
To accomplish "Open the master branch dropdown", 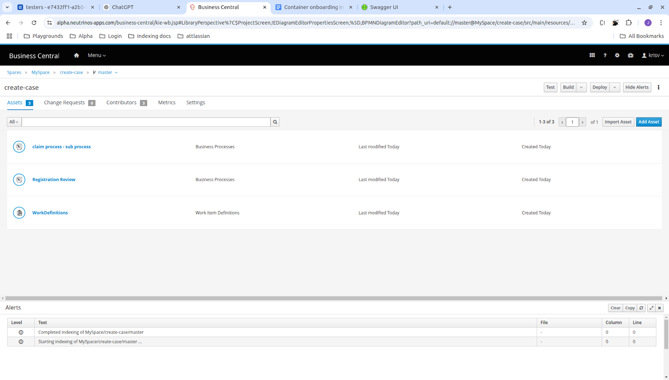I will point(105,73).
